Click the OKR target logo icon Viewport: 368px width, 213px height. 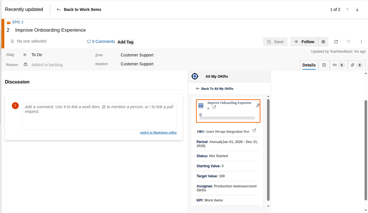pos(195,76)
